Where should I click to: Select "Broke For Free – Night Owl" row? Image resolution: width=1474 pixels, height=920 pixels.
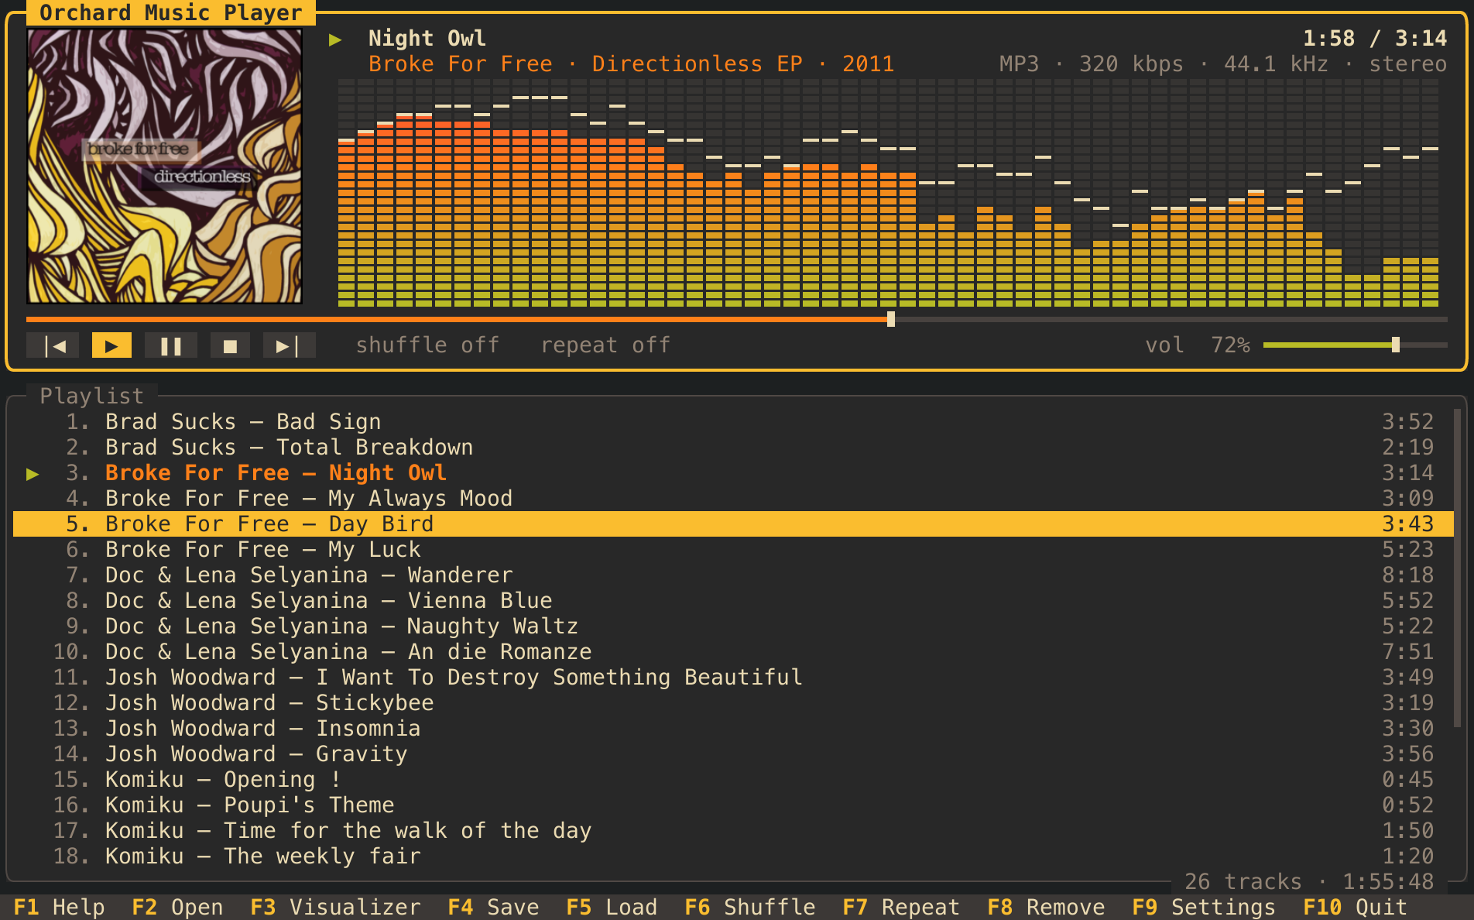point(733,473)
